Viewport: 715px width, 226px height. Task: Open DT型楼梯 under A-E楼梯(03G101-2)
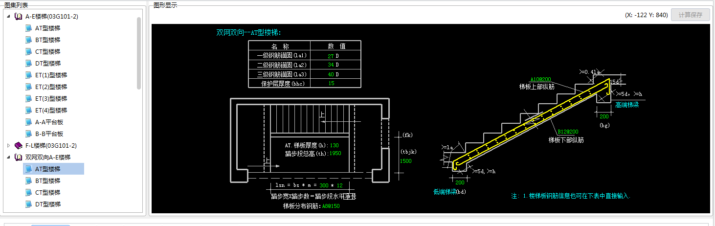point(47,63)
